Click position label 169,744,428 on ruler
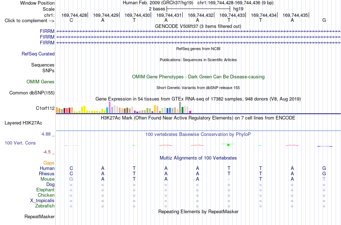 74,15
